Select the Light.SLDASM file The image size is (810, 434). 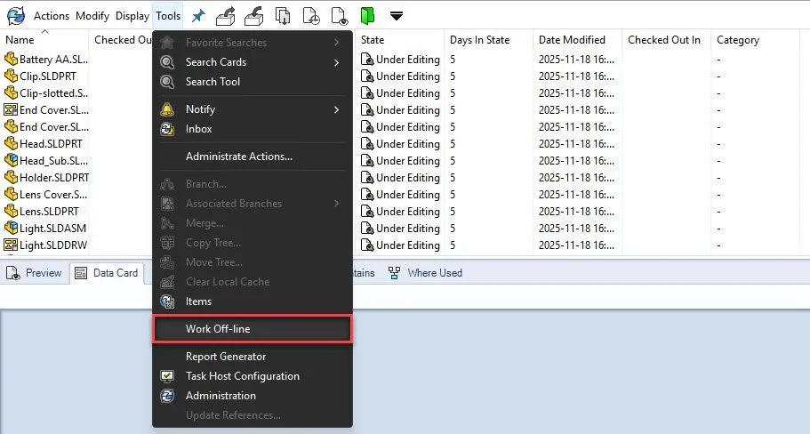click(45, 229)
